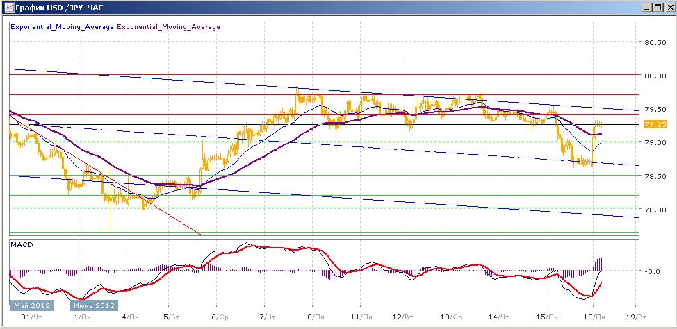Click the 8/Пн date label
The height and width of the screenshot is (329, 677).
[316, 317]
